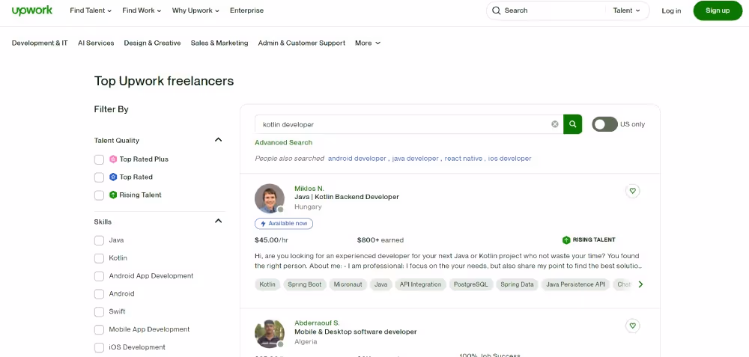Image resolution: width=749 pixels, height=357 pixels.
Task: Check the iOS Development filter
Action: (99, 347)
